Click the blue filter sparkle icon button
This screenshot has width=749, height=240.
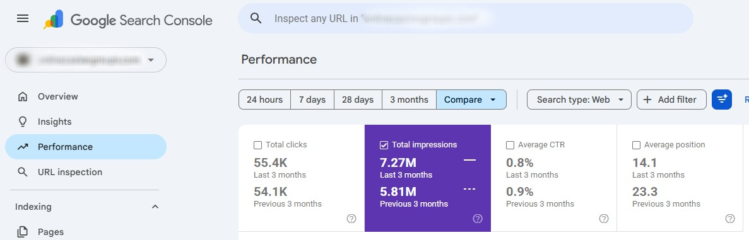click(722, 100)
